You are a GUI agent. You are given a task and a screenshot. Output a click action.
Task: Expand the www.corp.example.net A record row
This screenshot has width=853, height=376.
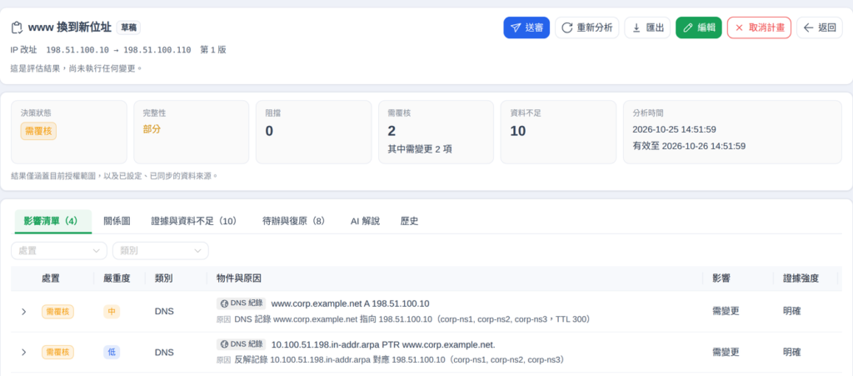tap(23, 312)
